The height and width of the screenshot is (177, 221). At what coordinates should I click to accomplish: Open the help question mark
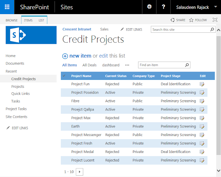click(x=163, y=7)
